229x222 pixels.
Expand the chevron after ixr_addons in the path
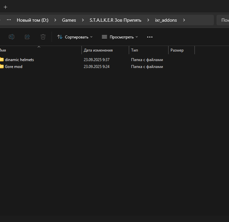tap(184, 20)
